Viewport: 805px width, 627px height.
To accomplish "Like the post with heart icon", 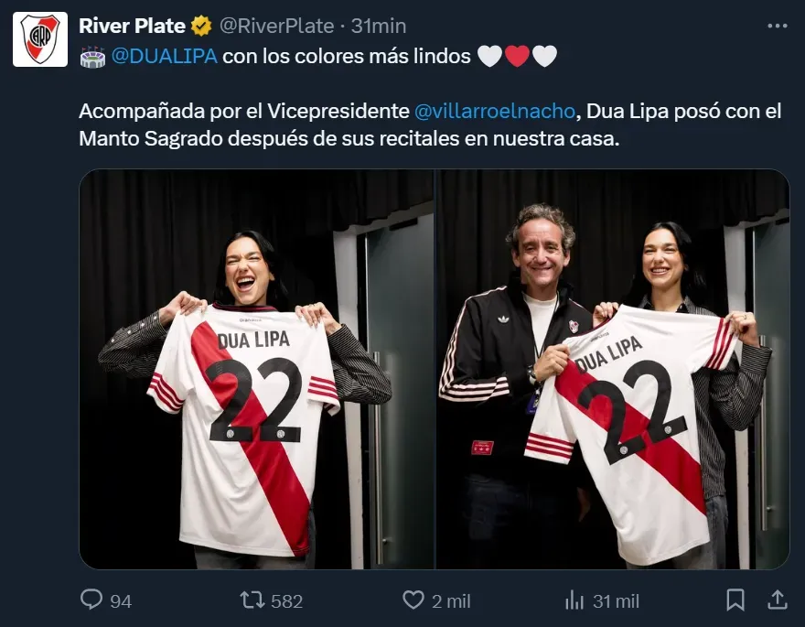I will pyautogui.click(x=413, y=600).
